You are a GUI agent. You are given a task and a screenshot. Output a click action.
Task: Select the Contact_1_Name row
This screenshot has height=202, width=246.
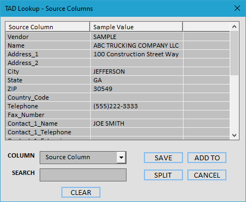pyautogui.click(x=118, y=123)
